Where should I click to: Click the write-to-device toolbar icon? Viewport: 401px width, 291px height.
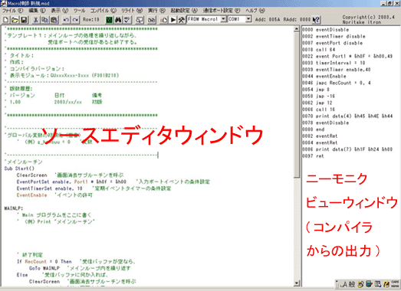(164, 20)
